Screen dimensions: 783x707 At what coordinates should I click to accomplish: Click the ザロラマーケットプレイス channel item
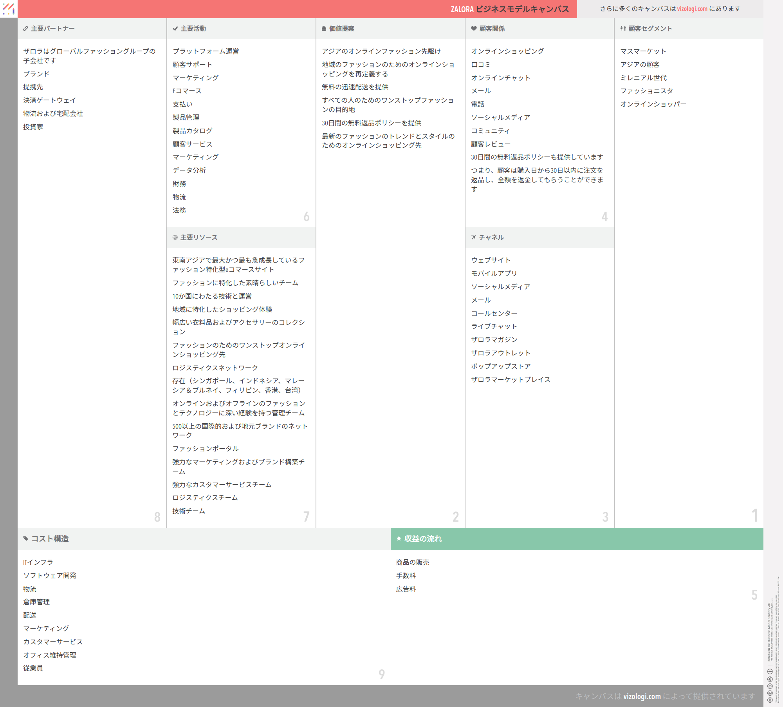click(x=511, y=380)
